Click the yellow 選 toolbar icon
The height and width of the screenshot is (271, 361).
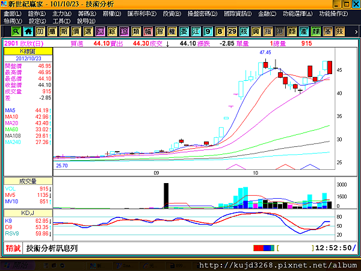[x=88, y=31]
